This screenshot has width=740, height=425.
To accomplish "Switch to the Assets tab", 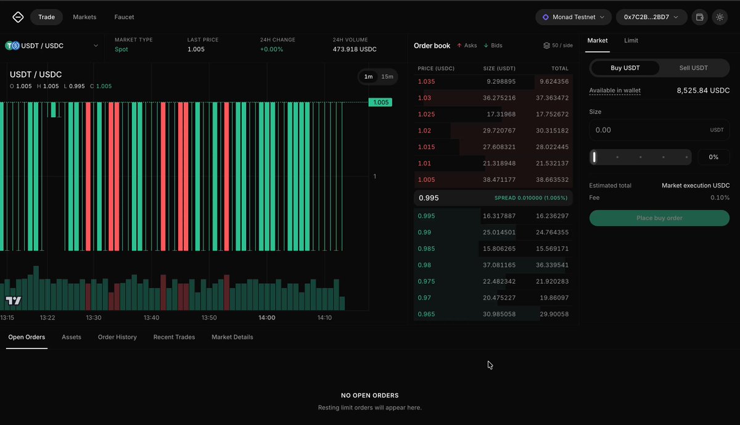I will (72, 337).
